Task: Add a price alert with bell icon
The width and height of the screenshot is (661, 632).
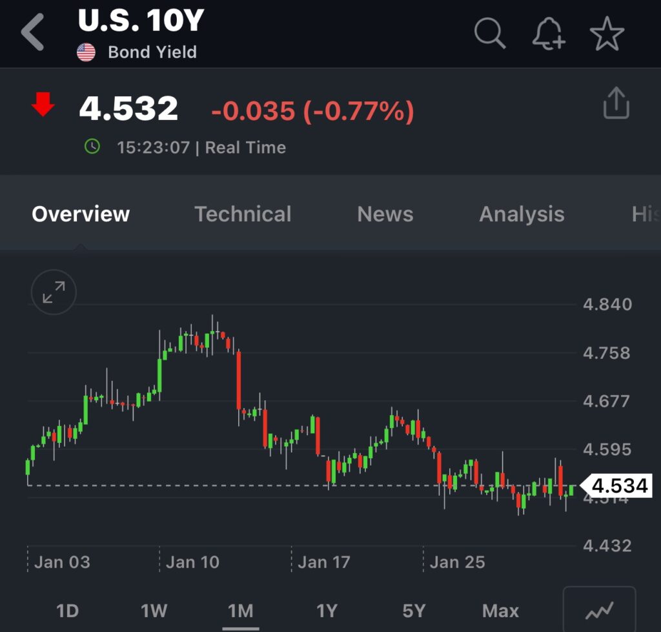Action: [x=549, y=32]
